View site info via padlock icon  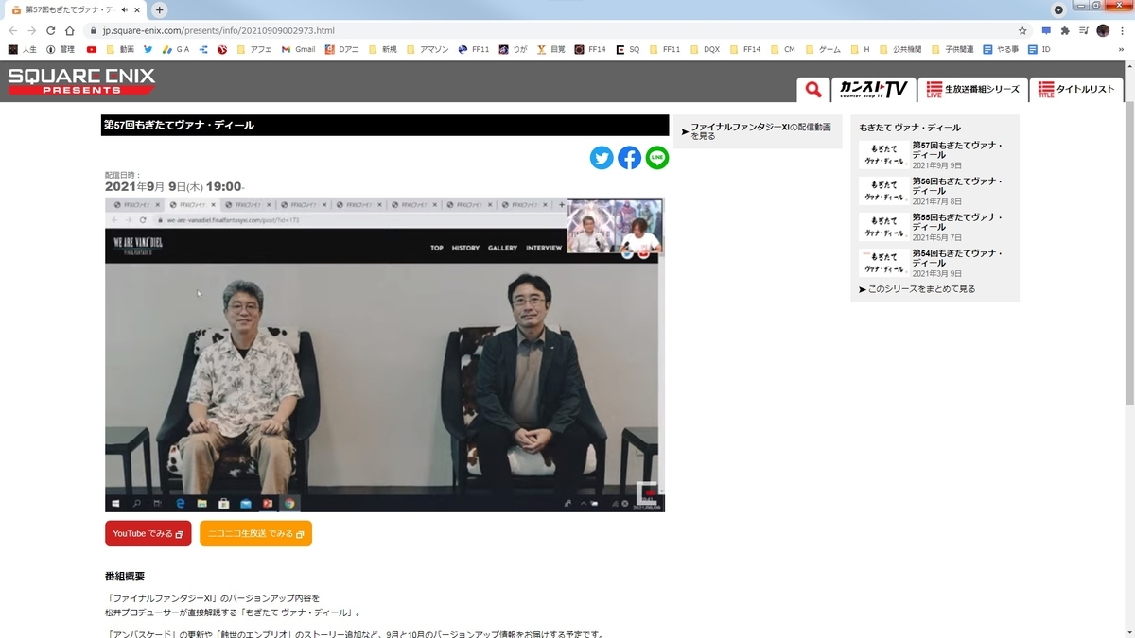93,30
